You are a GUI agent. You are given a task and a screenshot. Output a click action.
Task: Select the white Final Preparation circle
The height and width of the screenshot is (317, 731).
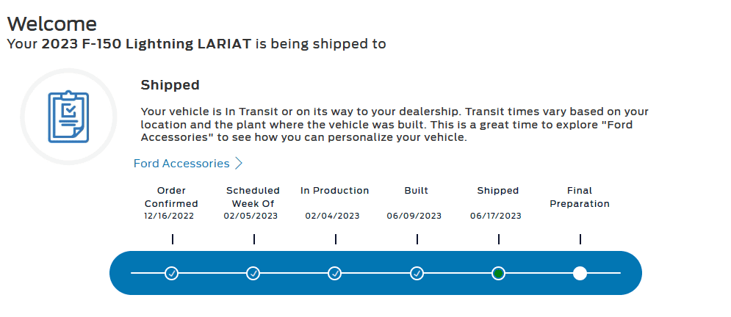pyautogui.click(x=580, y=273)
